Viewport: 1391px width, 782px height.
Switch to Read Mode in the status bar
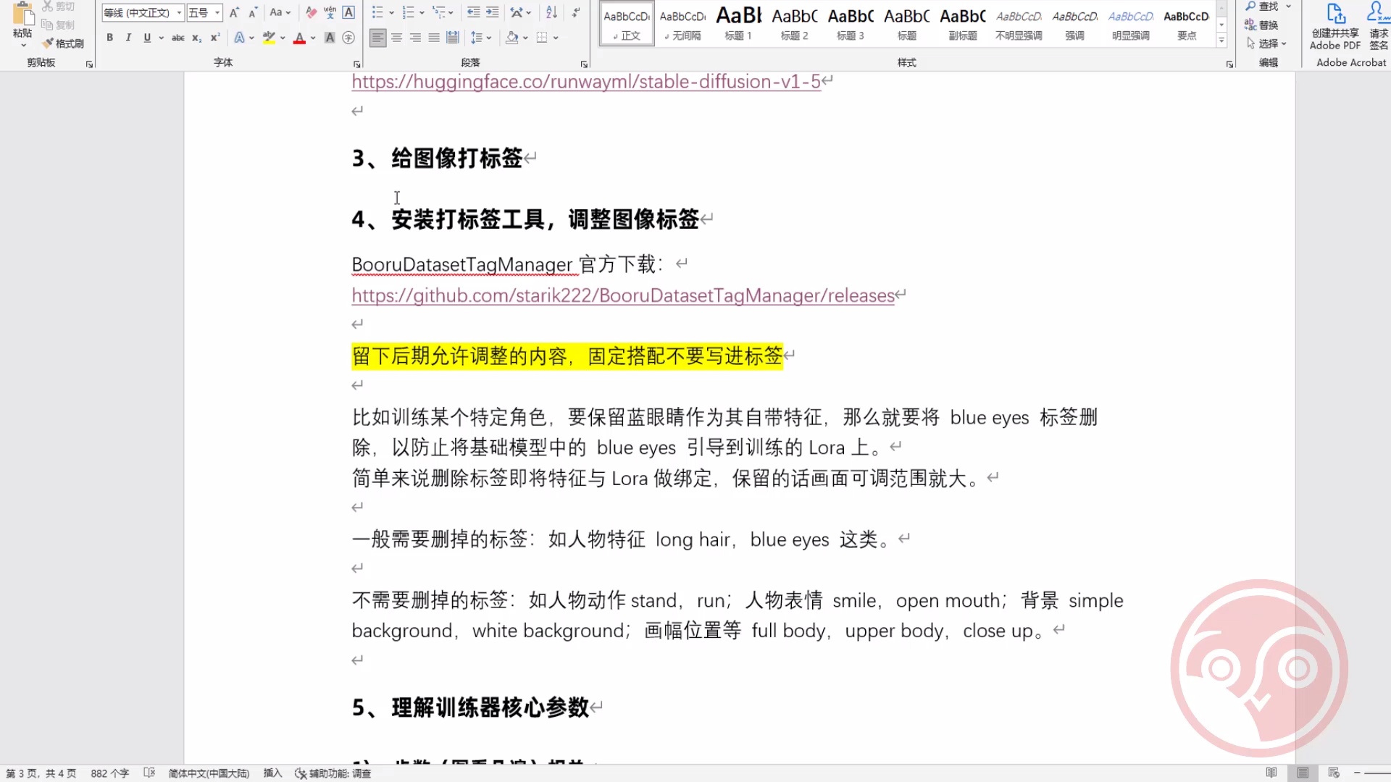(1271, 773)
